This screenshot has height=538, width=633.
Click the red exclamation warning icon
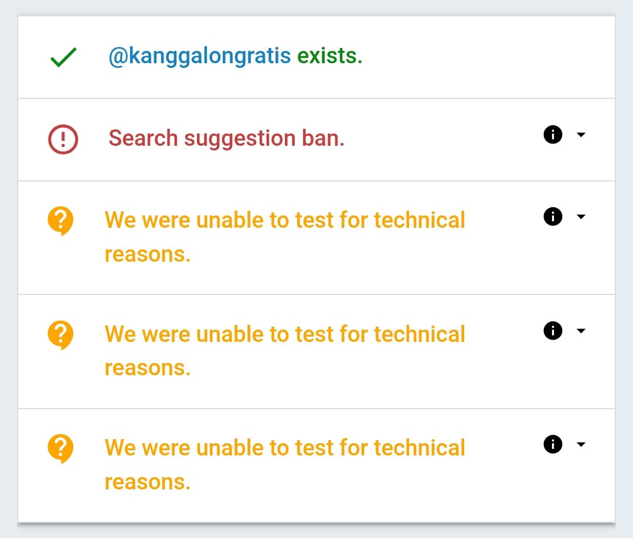(x=63, y=140)
